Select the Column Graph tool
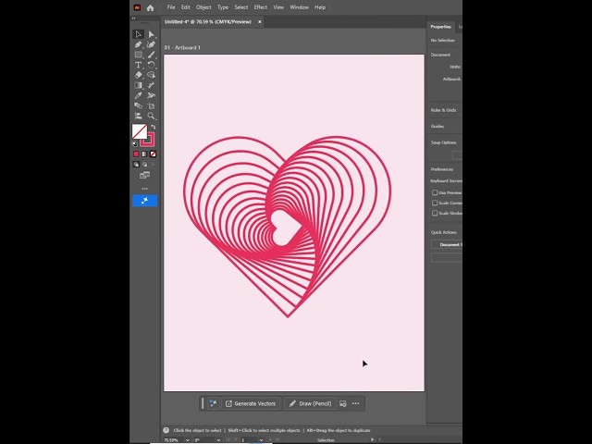The width and height of the screenshot is (592, 444). (139, 116)
